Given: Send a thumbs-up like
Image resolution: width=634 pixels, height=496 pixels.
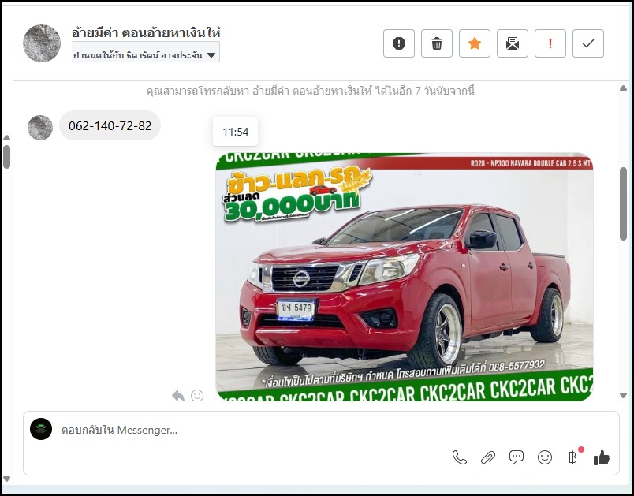Looking at the screenshot, I should point(602,457).
